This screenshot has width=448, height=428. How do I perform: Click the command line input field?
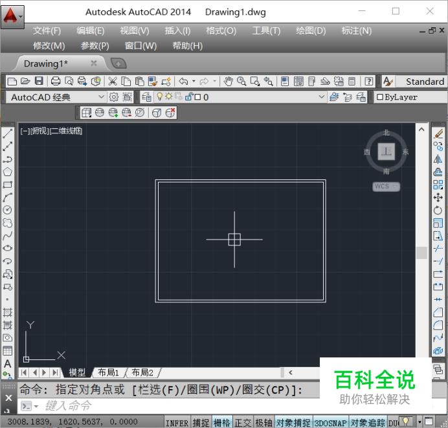162,406
